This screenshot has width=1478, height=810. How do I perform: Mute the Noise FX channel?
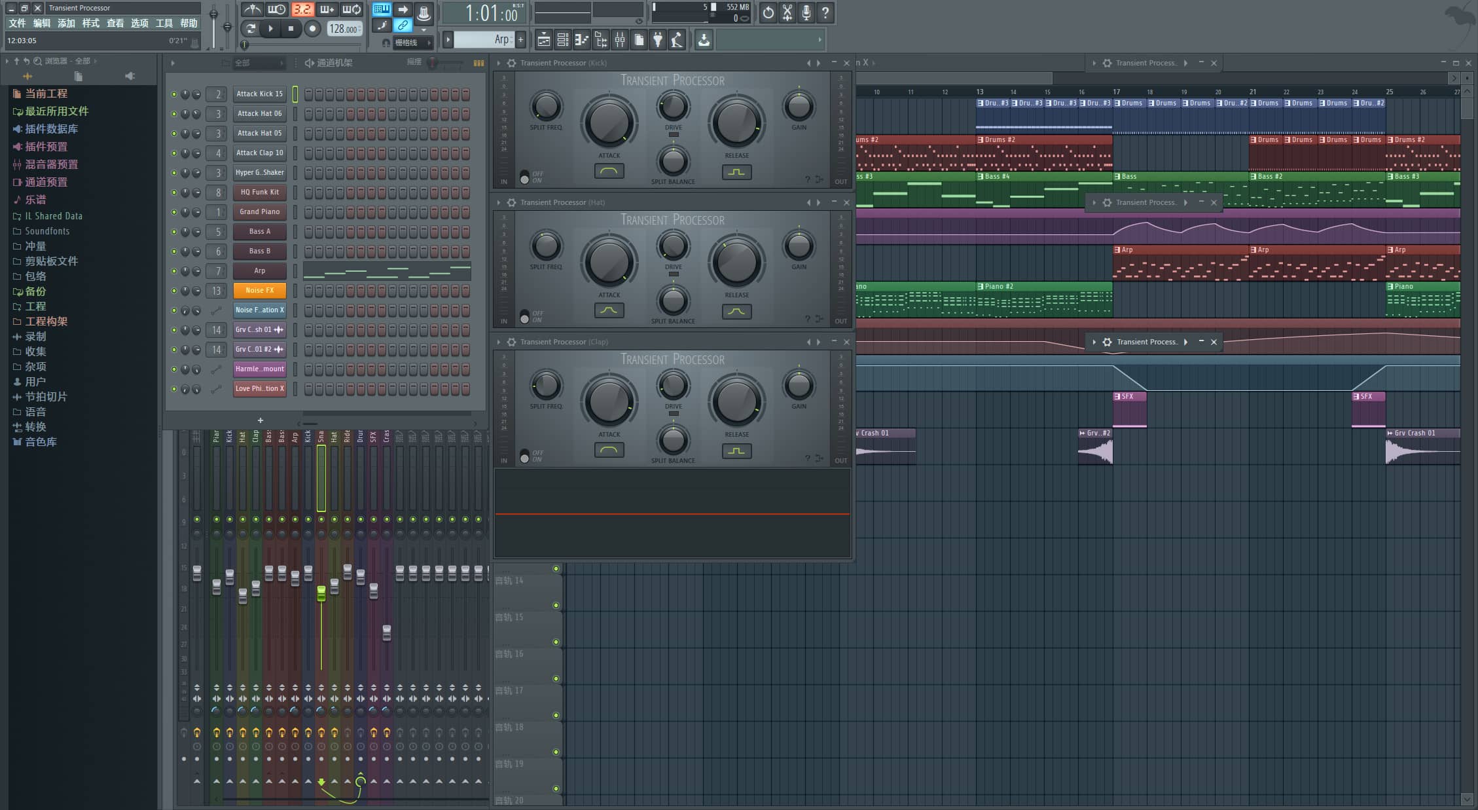click(174, 291)
